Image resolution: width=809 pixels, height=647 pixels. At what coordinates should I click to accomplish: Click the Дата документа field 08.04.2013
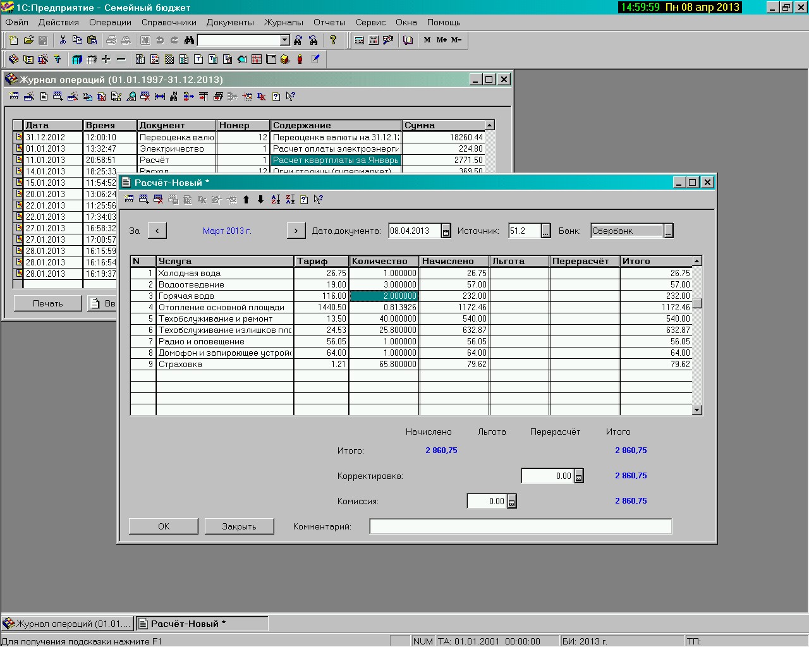coord(415,231)
